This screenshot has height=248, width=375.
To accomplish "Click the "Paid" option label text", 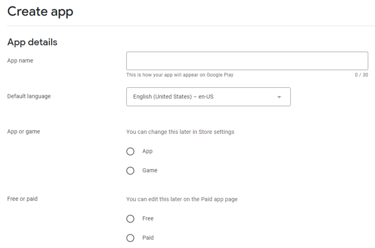I will click(x=148, y=238).
